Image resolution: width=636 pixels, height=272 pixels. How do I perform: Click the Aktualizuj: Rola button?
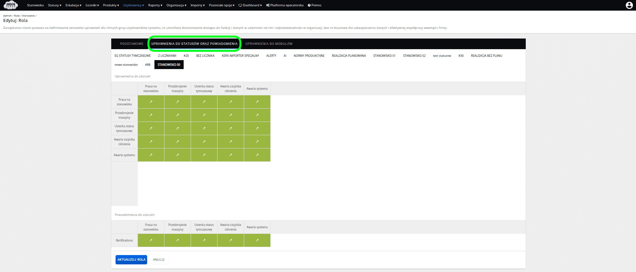click(x=131, y=260)
